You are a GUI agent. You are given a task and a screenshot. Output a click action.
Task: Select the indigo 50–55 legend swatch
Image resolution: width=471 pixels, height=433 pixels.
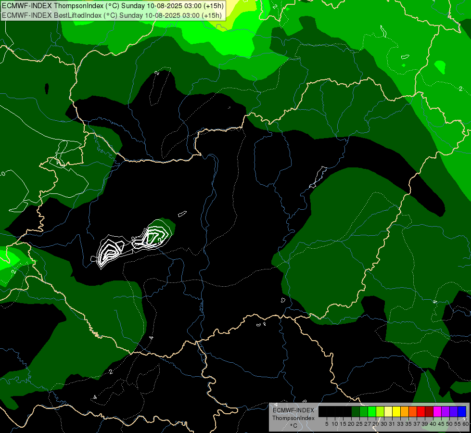454,411
